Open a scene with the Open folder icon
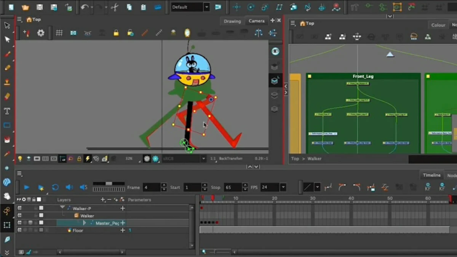Viewport: 457px width, 257px height. (x=26, y=6)
